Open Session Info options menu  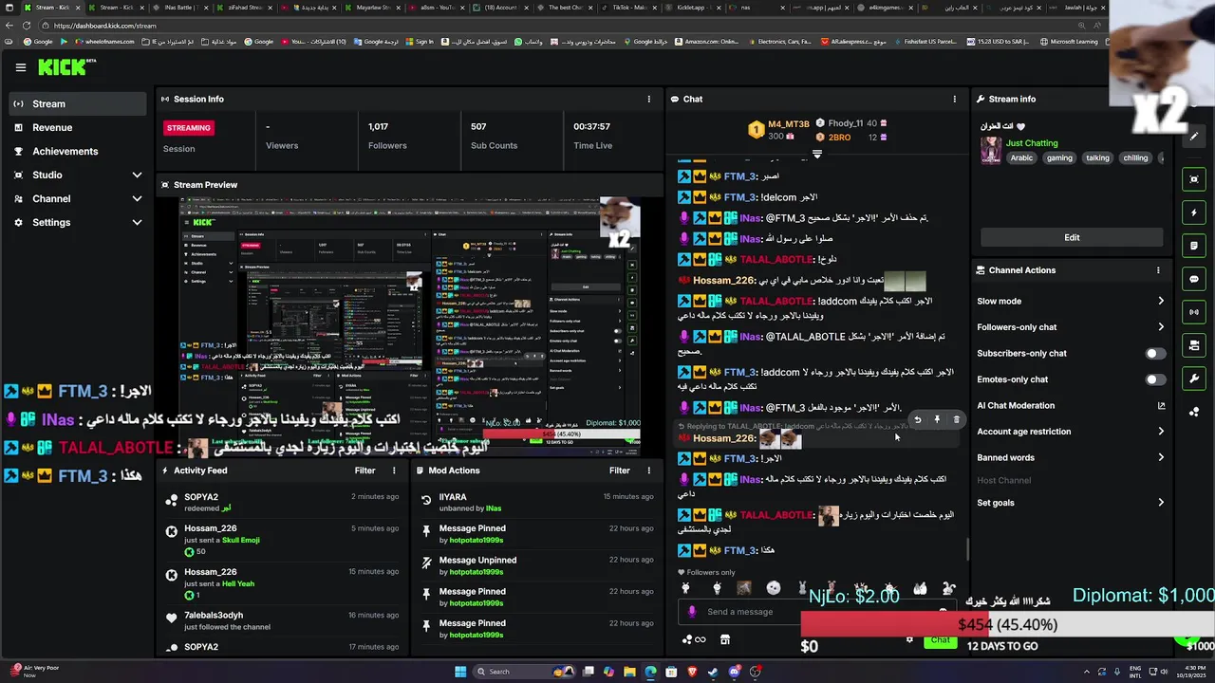(x=649, y=99)
